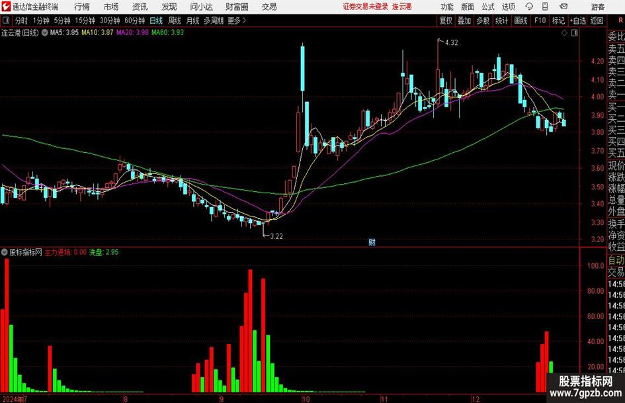Toggle the left panel icon beside 分时
This screenshot has height=403, width=625.
point(6,21)
